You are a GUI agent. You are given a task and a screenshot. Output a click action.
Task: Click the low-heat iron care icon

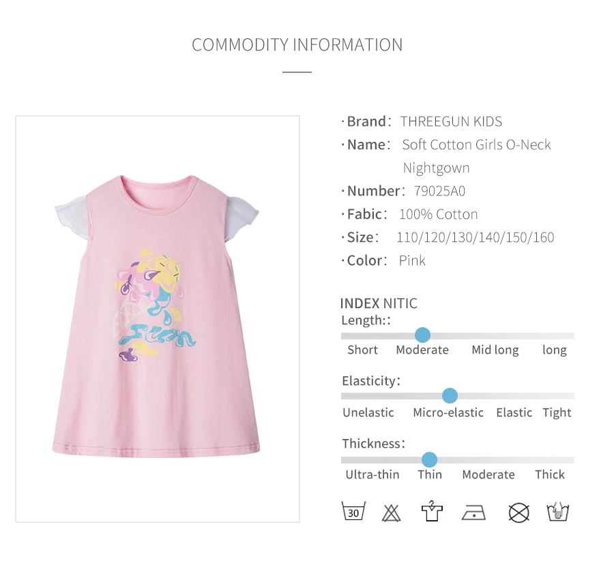[x=473, y=512]
